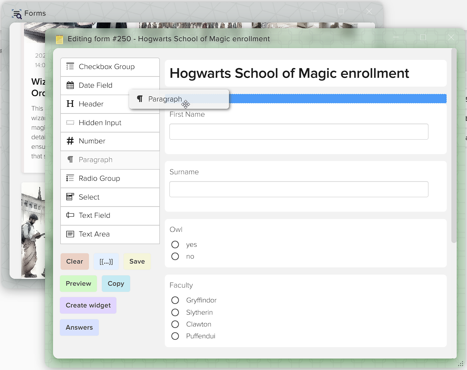Image resolution: width=467 pixels, height=370 pixels.
Task: Select Owl 'no' radio button
Action: point(175,256)
